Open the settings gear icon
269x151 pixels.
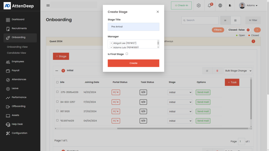point(199,6)
